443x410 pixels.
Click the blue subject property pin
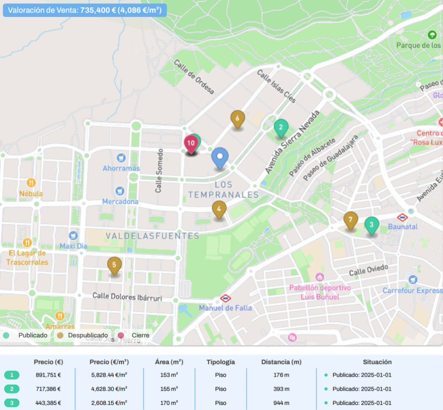pos(219,157)
